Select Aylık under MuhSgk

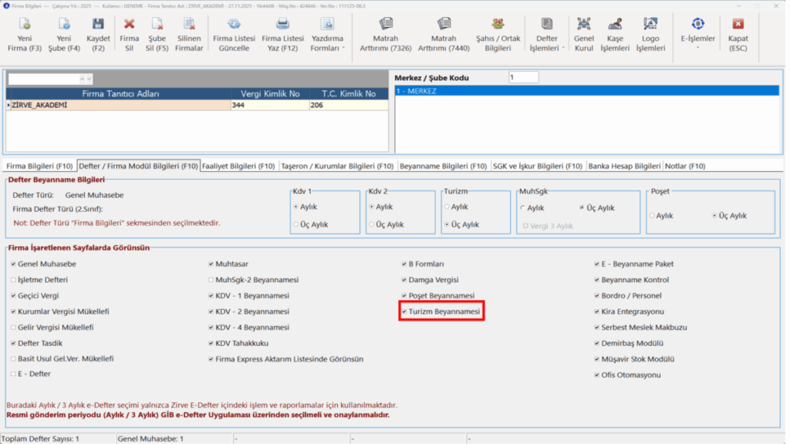point(522,208)
